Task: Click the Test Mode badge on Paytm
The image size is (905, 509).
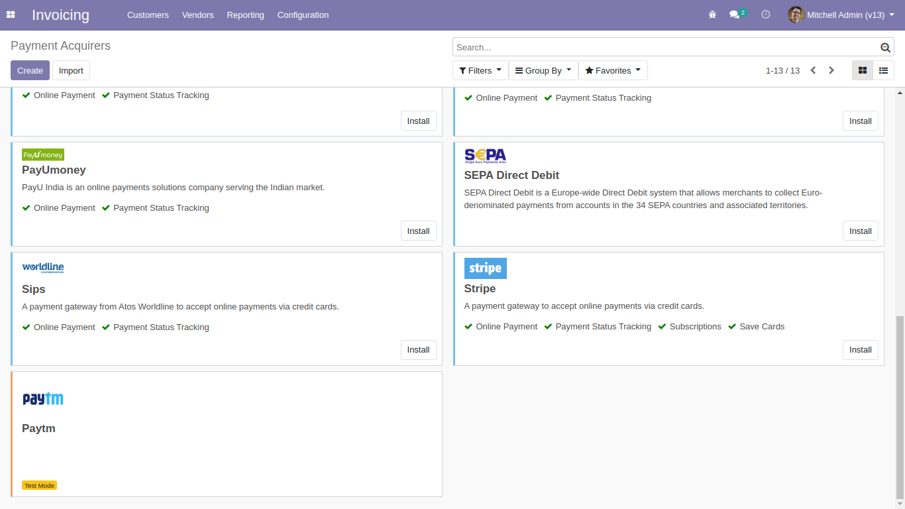Action: (39, 485)
